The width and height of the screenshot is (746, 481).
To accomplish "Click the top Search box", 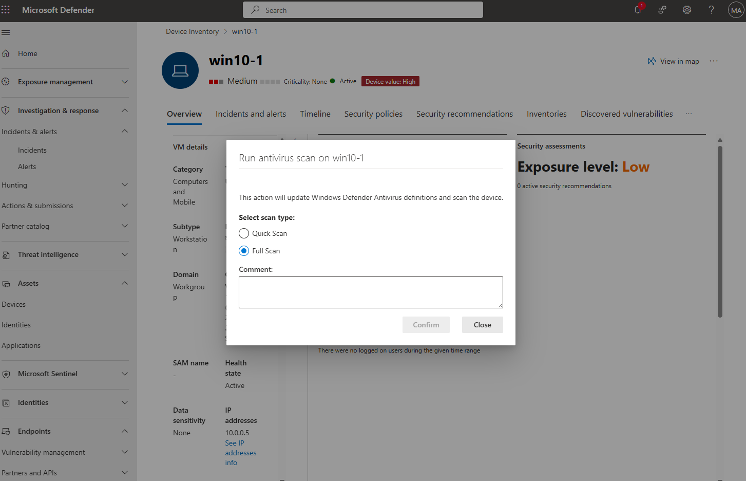I will pyautogui.click(x=363, y=10).
